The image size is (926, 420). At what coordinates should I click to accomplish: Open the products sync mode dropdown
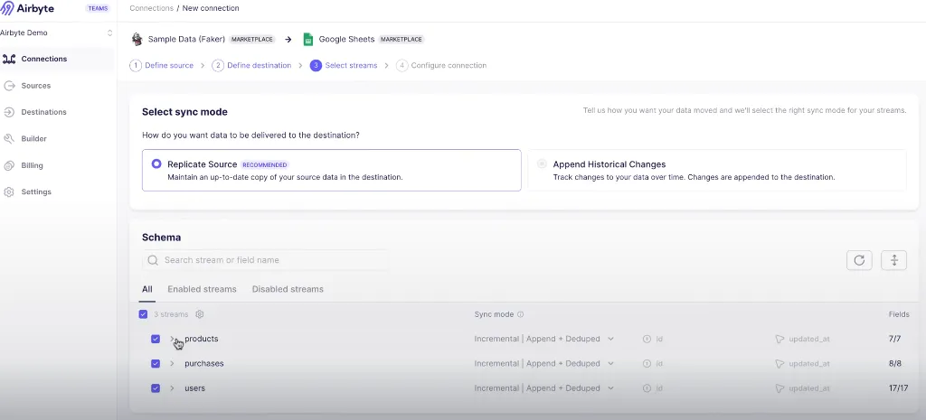pyautogui.click(x=543, y=340)
